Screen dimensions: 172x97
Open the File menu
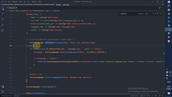[x=5, y=2]
